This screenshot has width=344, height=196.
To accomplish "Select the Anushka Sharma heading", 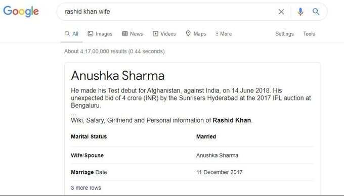I will click(118, 76).
